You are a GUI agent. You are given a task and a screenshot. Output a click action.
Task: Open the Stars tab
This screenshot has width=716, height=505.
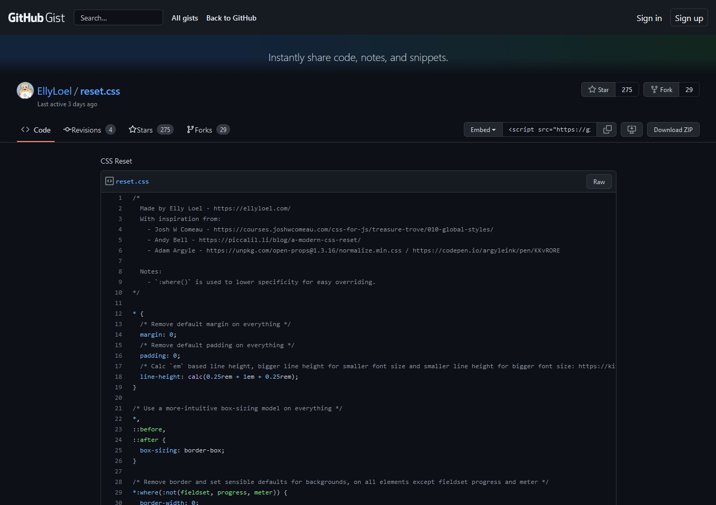151,130
